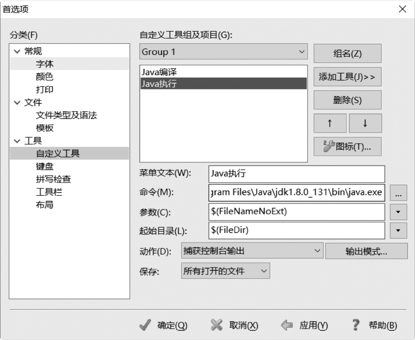Viewport: 415px width, 340px height.
Task: Move selected tool up with arrow button
Action: 330,123
